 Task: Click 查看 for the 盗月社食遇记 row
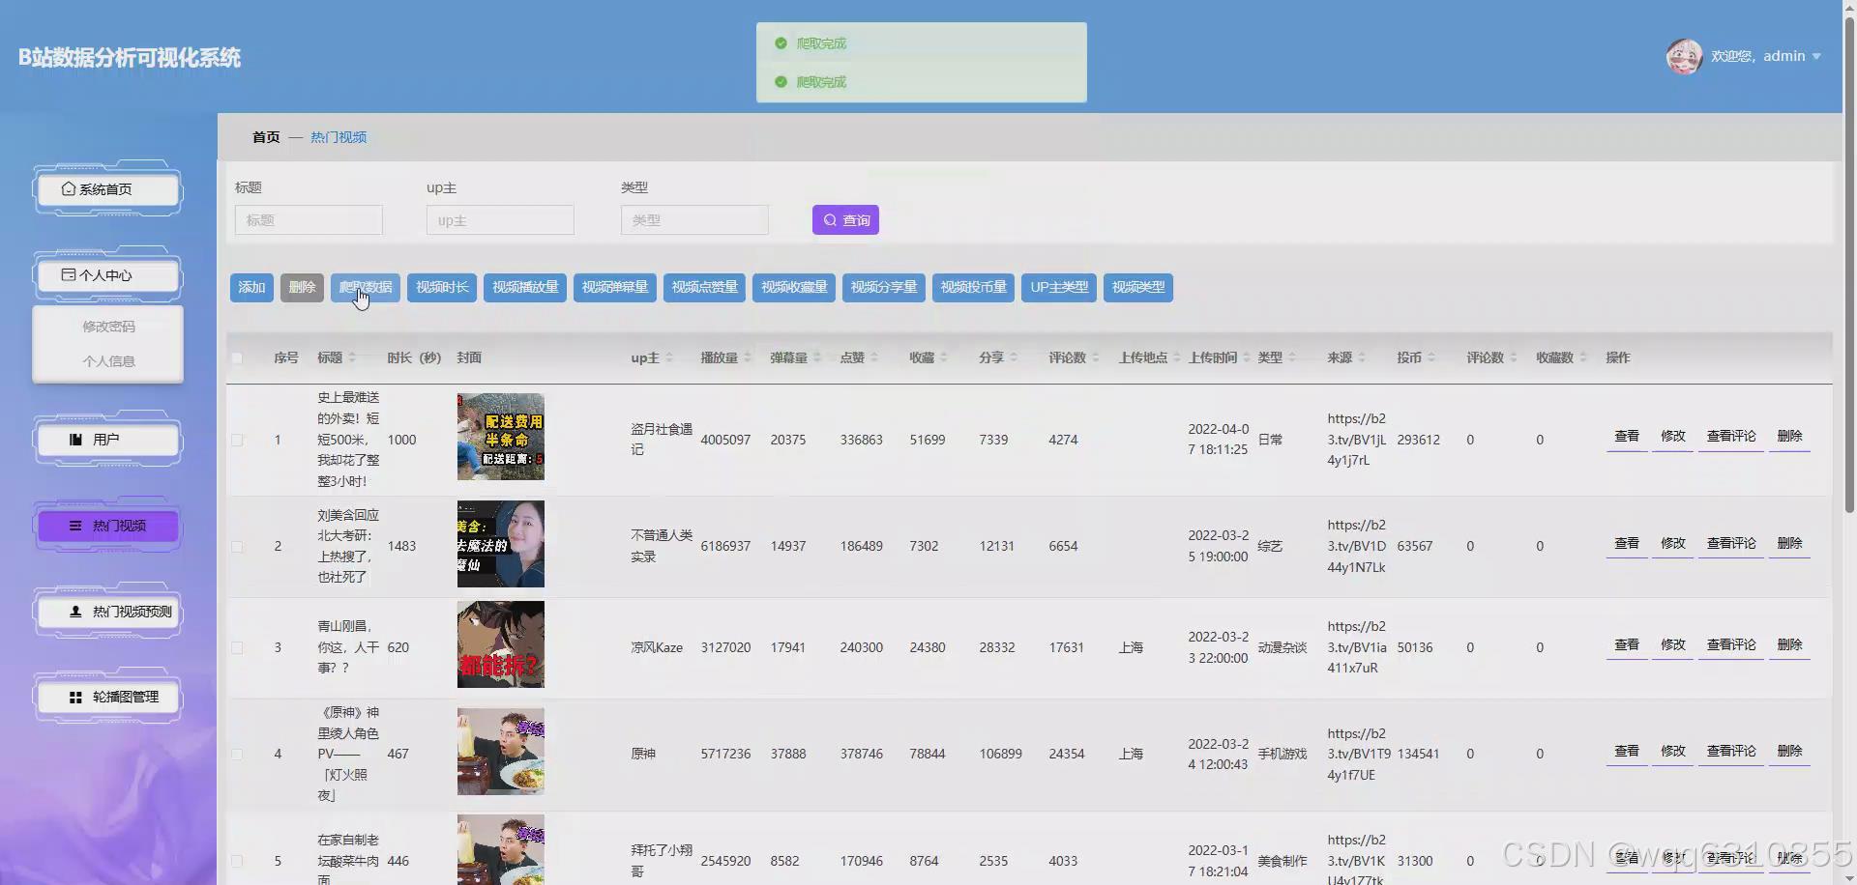pos(1627,437)
